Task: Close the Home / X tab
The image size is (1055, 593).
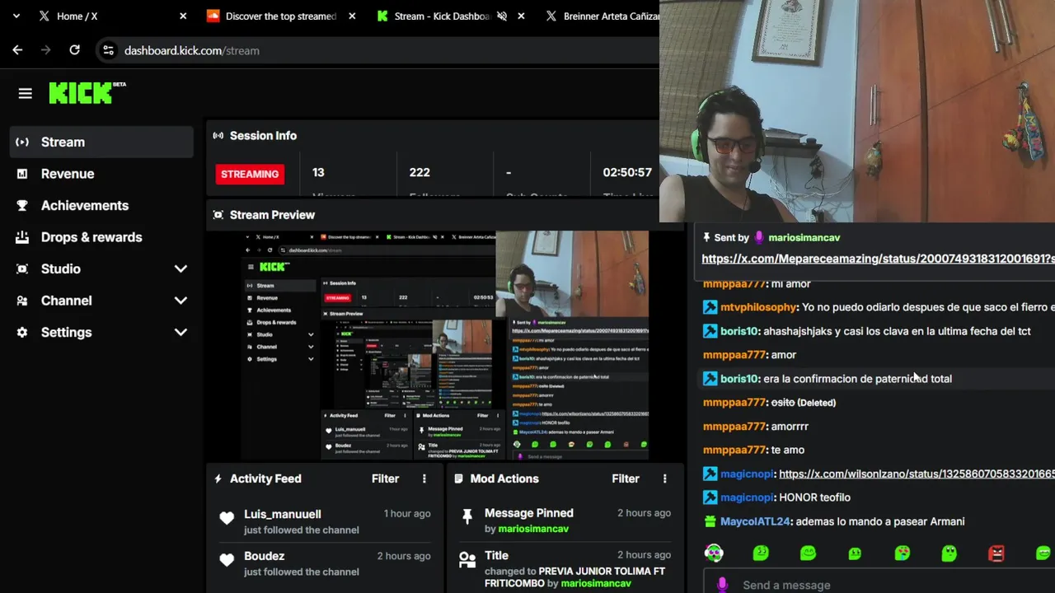Action: (x=183, y=16)
